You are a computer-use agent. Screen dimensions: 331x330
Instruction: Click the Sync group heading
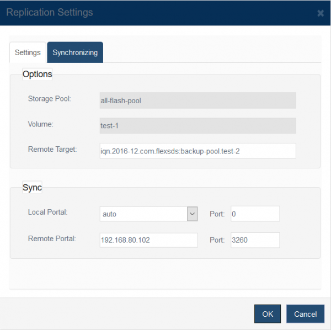click(32, 187)
